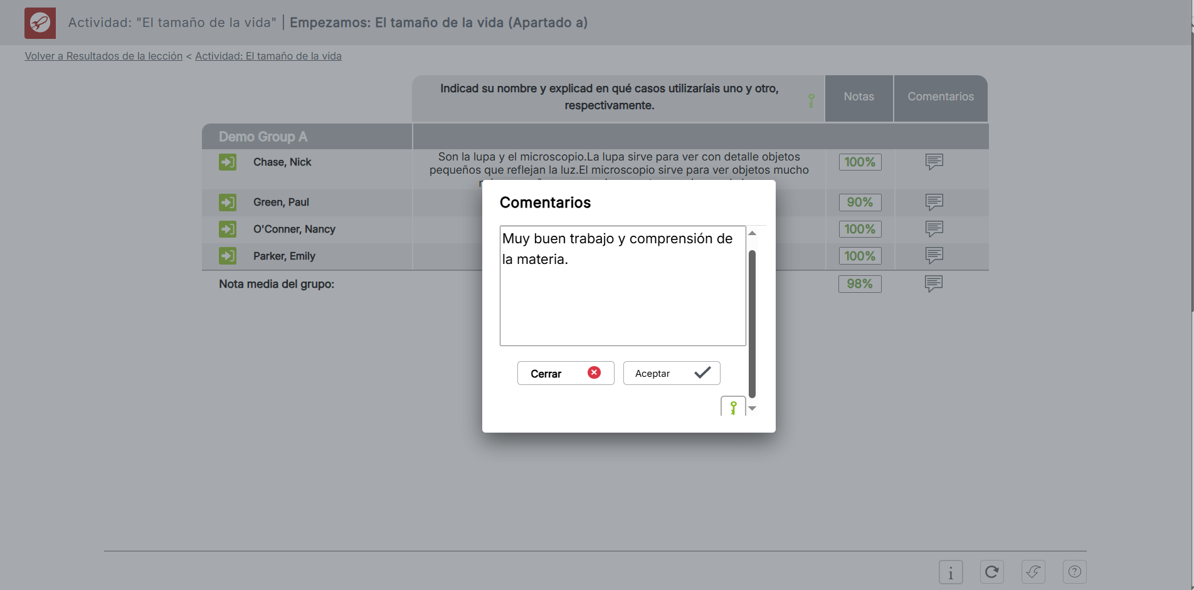Click the back arrow icon in footer
Screen dimensions: 1194x590
(1033, 572)
